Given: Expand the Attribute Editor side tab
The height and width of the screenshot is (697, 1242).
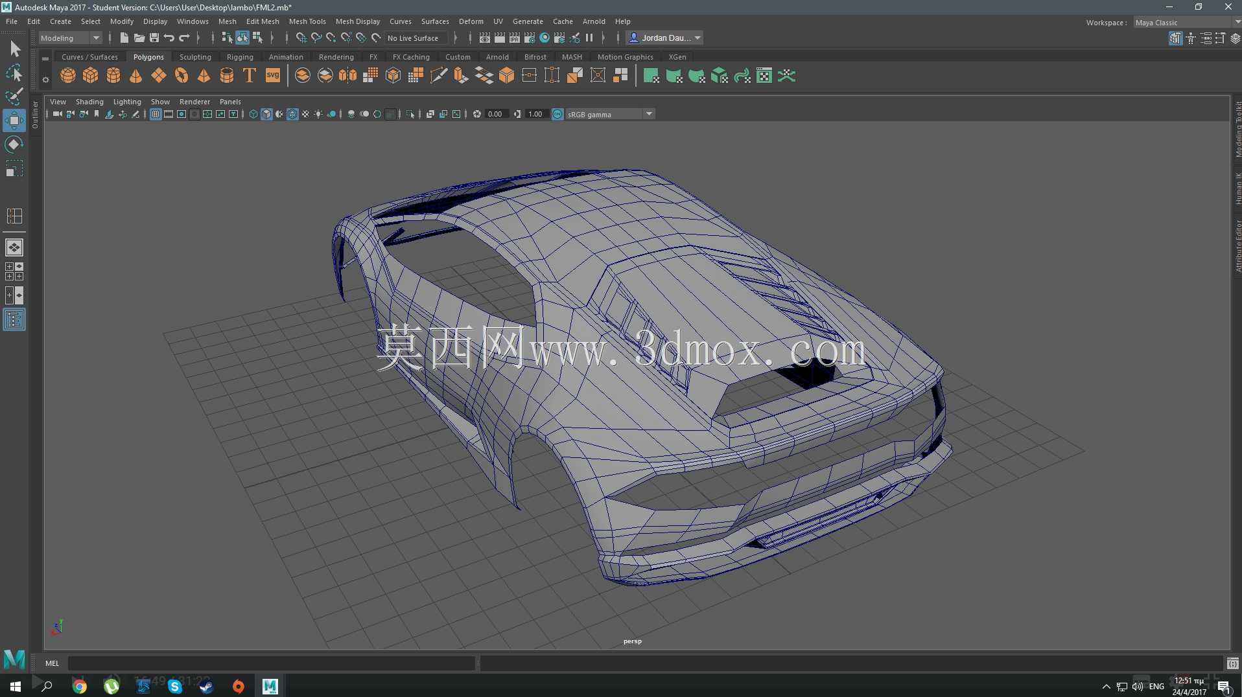Looking at the screenshot, I should click(1237, 246).
